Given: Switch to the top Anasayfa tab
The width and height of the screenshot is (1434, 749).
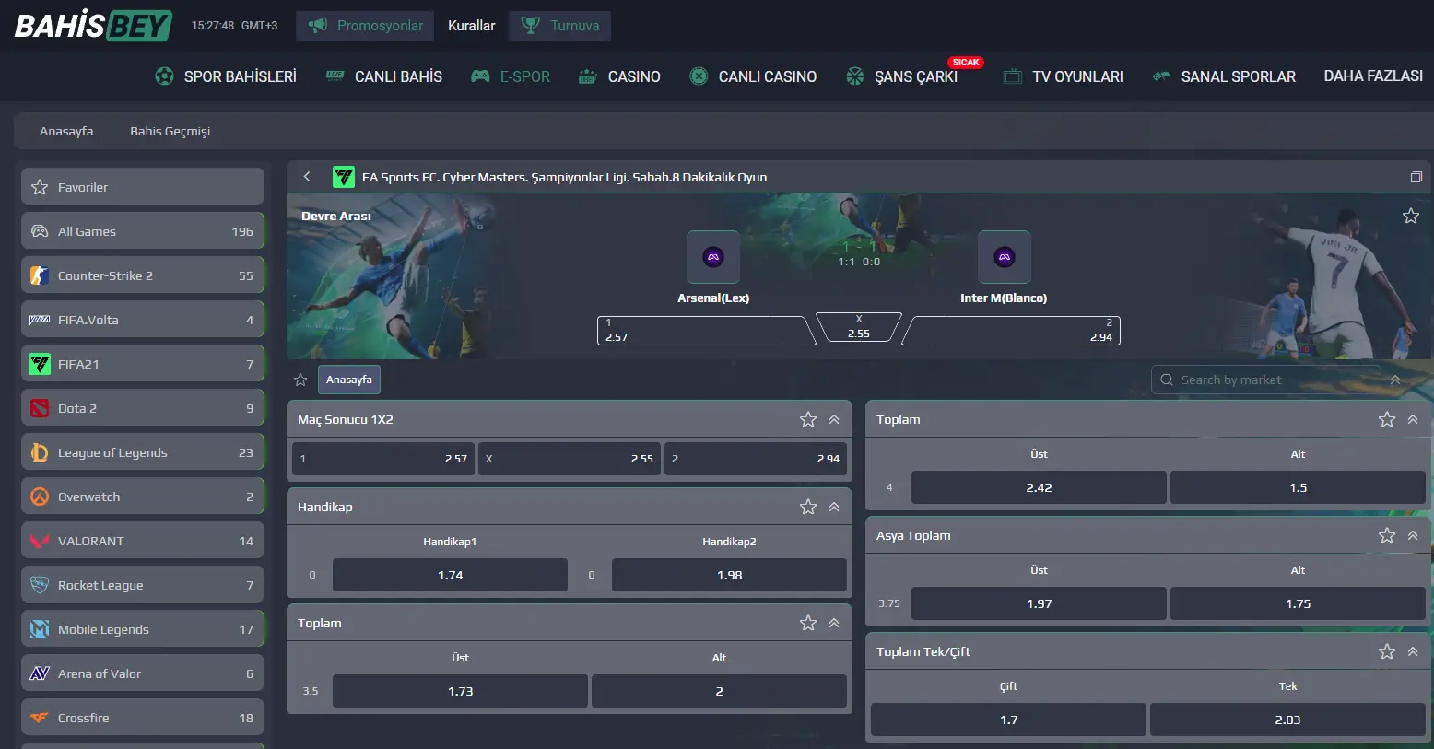Looking at the screenshot, I should tap(66, 131).
